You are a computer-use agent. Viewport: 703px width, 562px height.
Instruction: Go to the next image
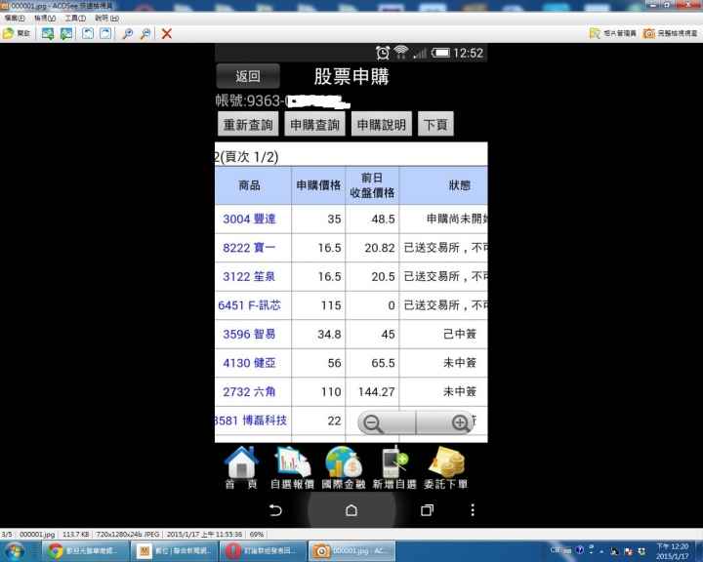tap(66, 33)
